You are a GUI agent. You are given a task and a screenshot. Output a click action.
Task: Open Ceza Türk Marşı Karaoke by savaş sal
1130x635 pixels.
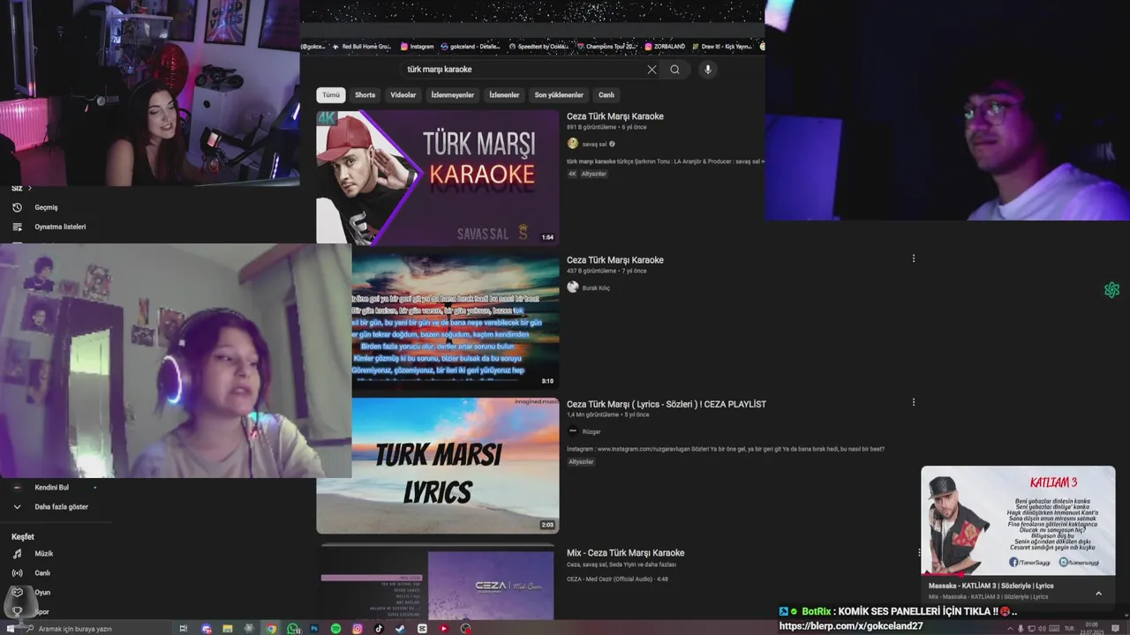pos(615,116)
